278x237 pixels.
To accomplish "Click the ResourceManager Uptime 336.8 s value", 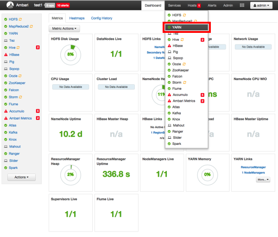I will (x=116, y=174).
